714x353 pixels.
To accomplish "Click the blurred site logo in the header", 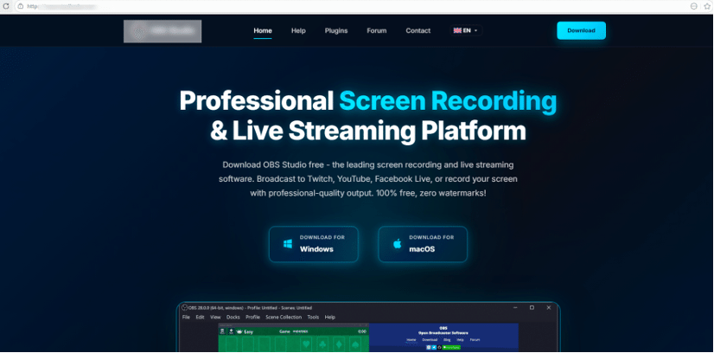I will click(163, 31).
